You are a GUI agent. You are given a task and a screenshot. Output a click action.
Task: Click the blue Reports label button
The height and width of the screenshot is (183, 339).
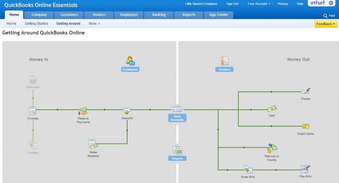(177, 159)
